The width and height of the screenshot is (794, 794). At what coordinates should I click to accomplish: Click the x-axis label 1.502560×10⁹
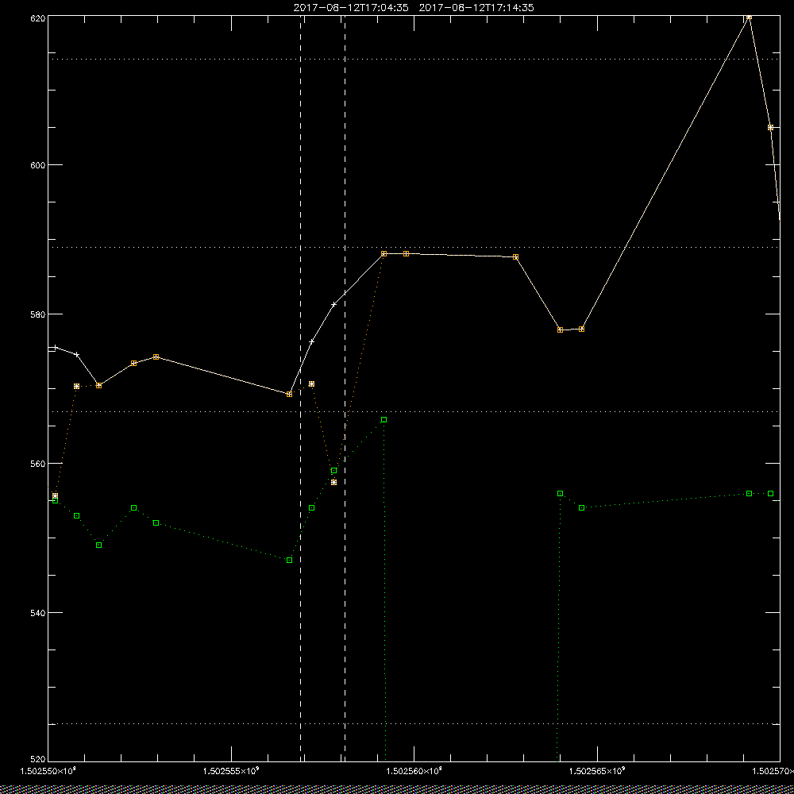tap(414, 771)
